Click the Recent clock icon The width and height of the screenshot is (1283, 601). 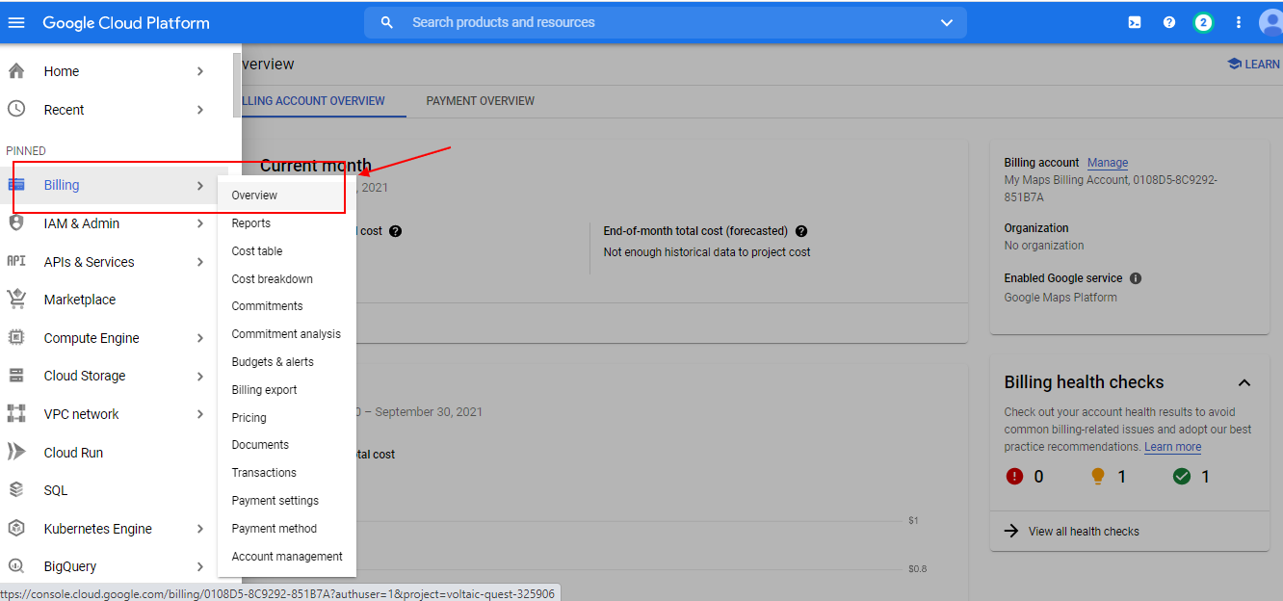(x=16, y=109)
